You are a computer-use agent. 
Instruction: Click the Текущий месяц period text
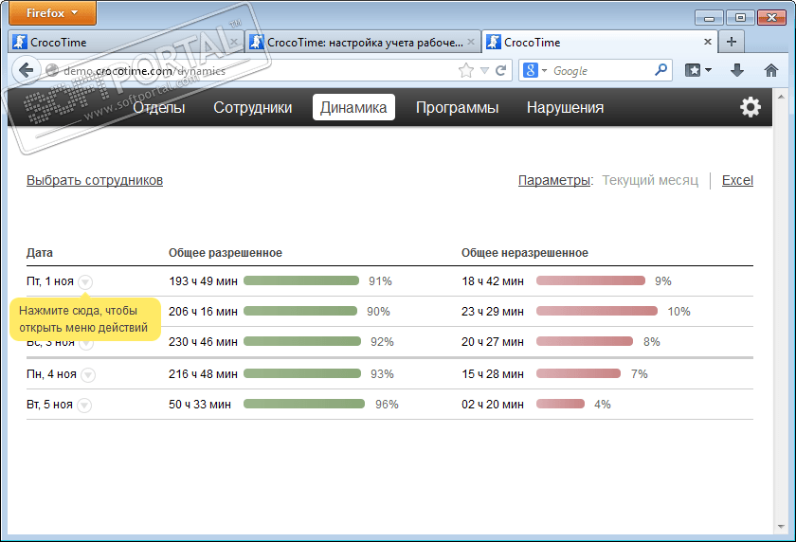coord(650,180)
